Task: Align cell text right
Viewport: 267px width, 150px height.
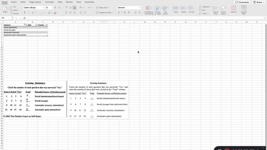Action: click(74, 13)
